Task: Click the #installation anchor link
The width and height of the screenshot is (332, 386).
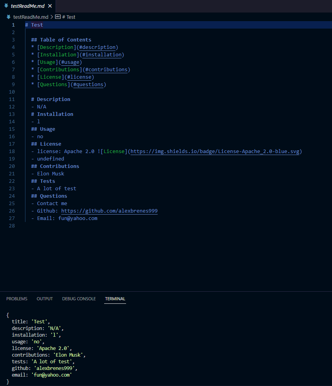Action: (102, 54)
